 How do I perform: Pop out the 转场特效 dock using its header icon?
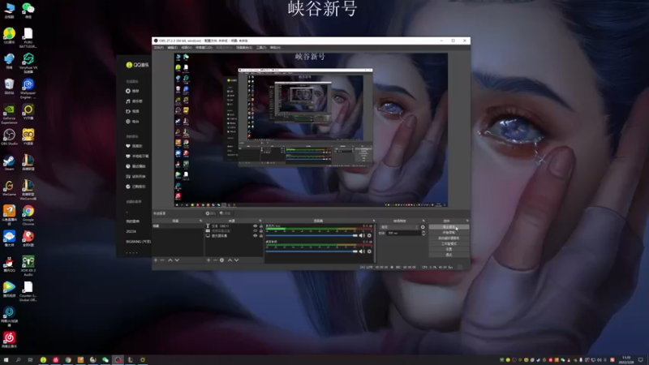(x=423, y=221)
